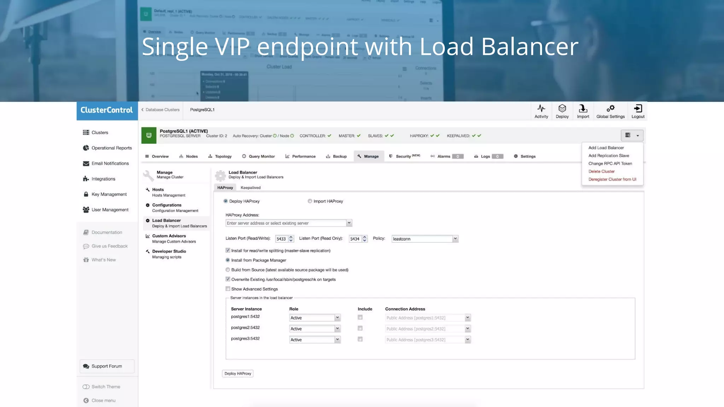Open Operational Reports in sidebar
This screenshot has height=407, width=724.
[x=107, y=148]
